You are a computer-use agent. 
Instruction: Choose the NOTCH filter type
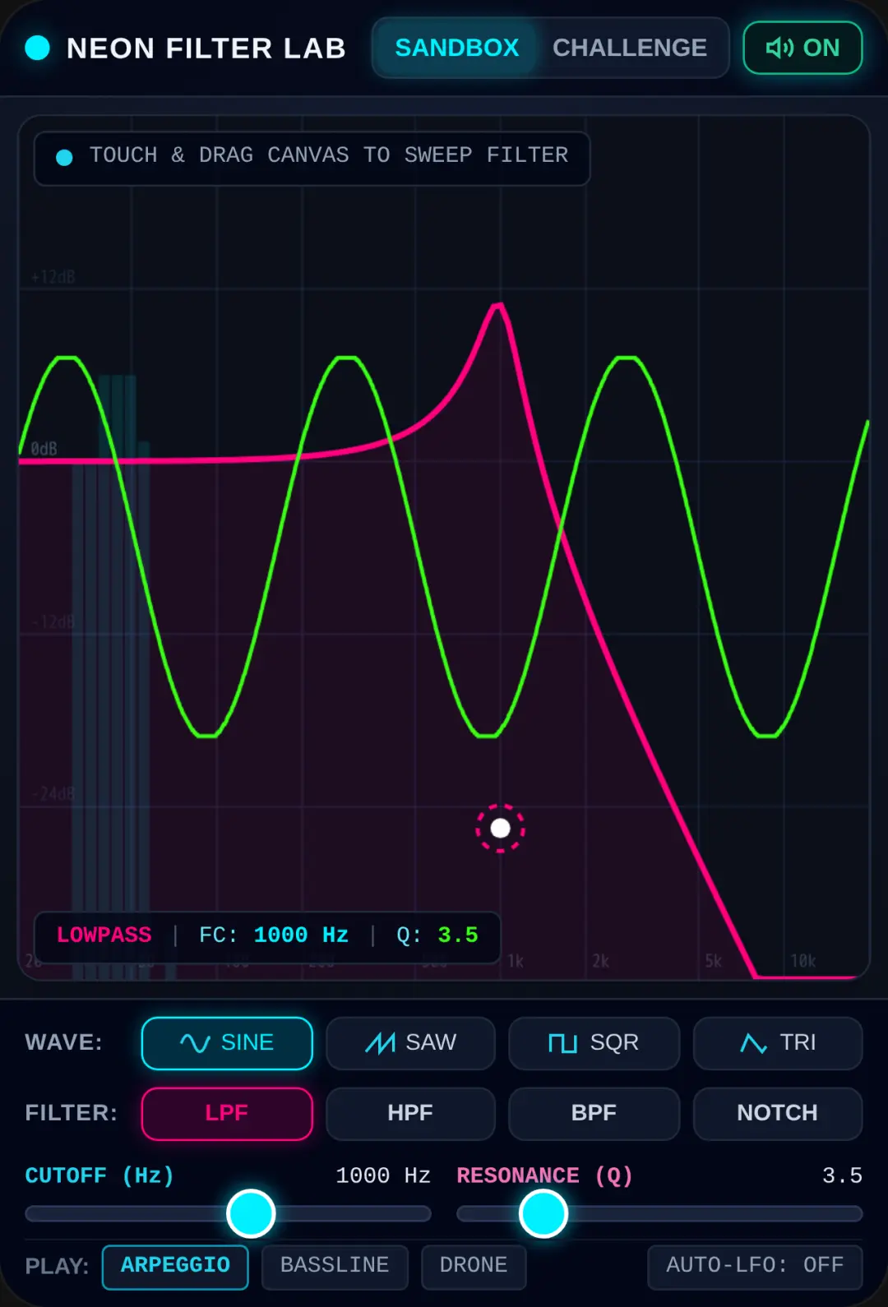(778, 1113)
